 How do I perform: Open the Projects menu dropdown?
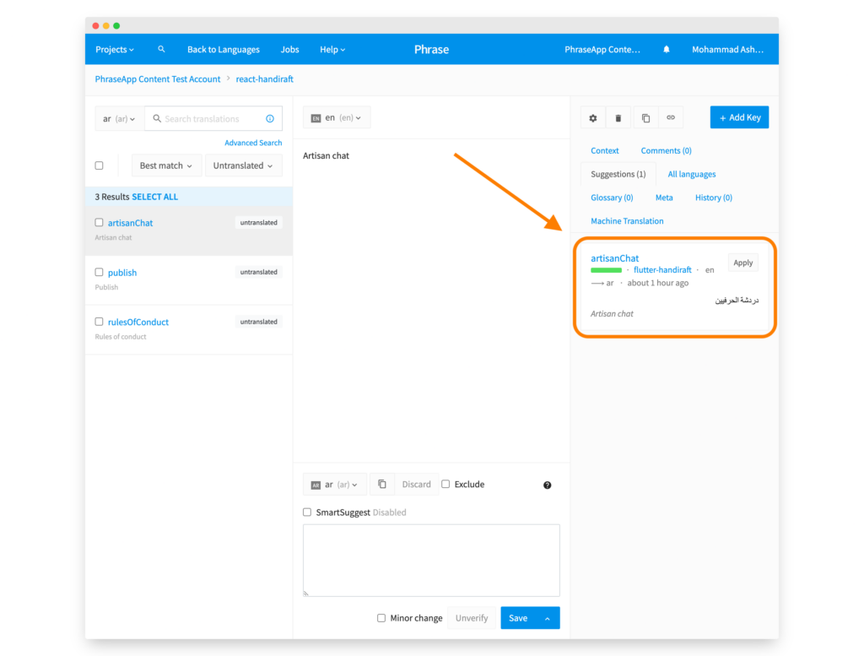click(x=115, y=50)
